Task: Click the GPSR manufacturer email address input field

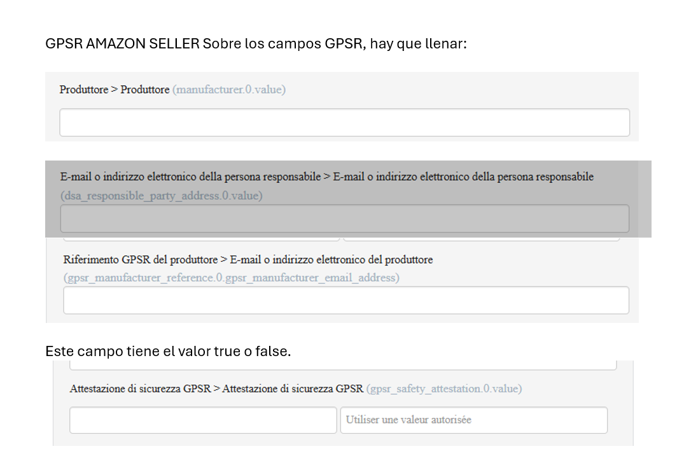Action: click(x=346, y=300)
